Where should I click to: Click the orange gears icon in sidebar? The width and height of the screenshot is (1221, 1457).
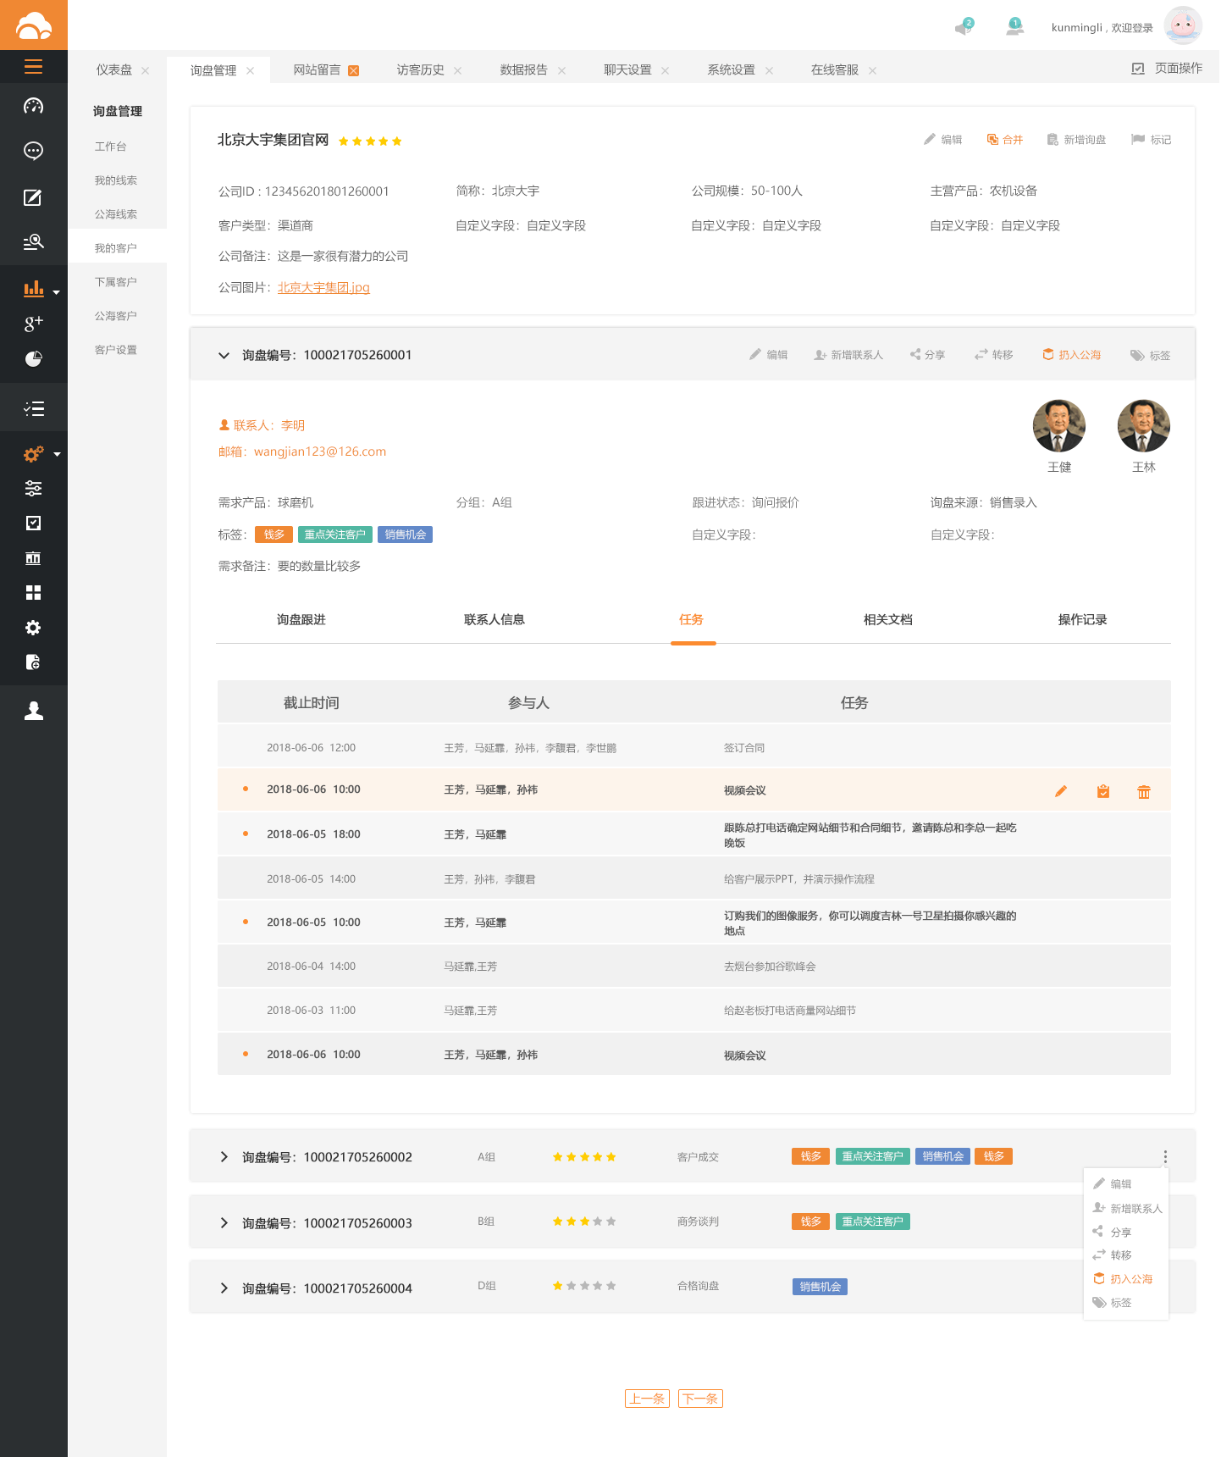33,454
